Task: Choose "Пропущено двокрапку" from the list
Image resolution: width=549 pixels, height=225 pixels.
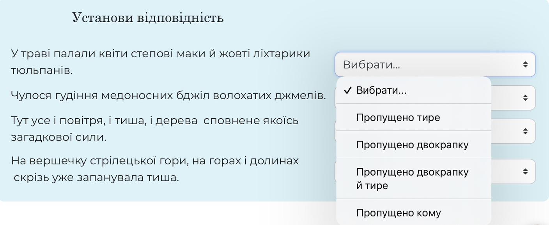Action: click(x=412, y=145)
